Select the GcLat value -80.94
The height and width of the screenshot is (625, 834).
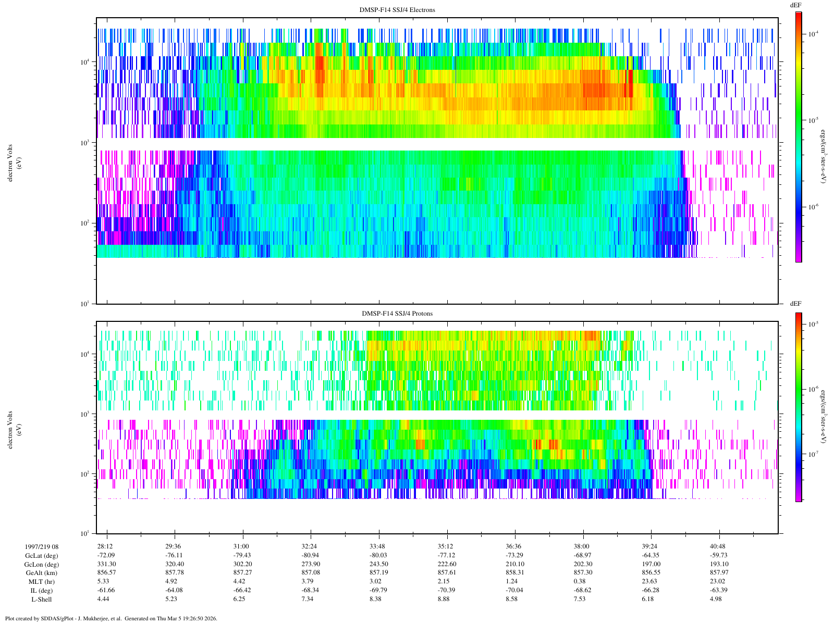(310, 555)
